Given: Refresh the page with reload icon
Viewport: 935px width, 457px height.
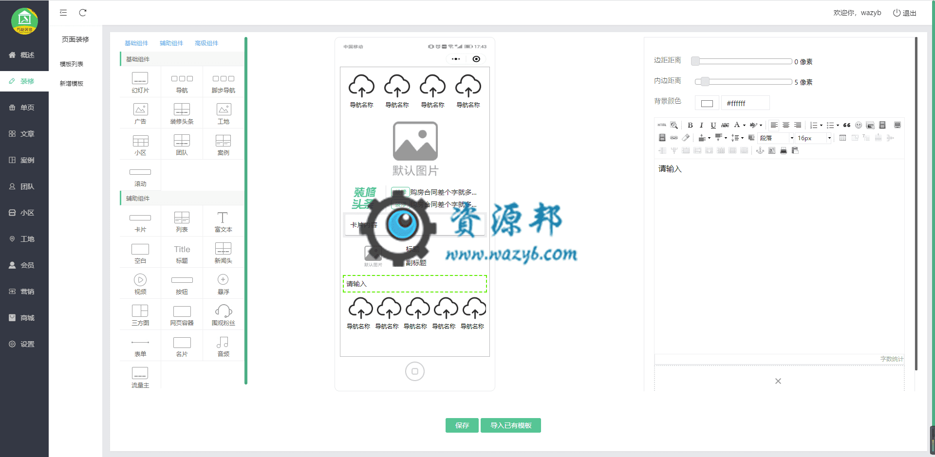Looking at the screenshot, I should click(x=83, y=13).
